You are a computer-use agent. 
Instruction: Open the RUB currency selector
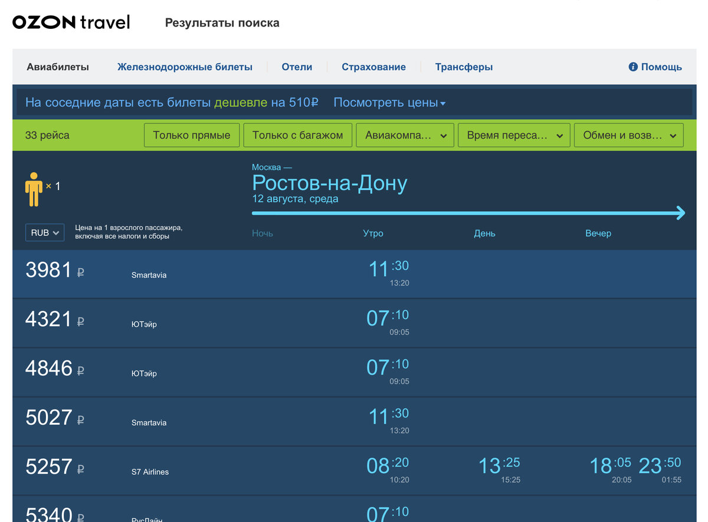pyautogui.click(x=45, y=232)
